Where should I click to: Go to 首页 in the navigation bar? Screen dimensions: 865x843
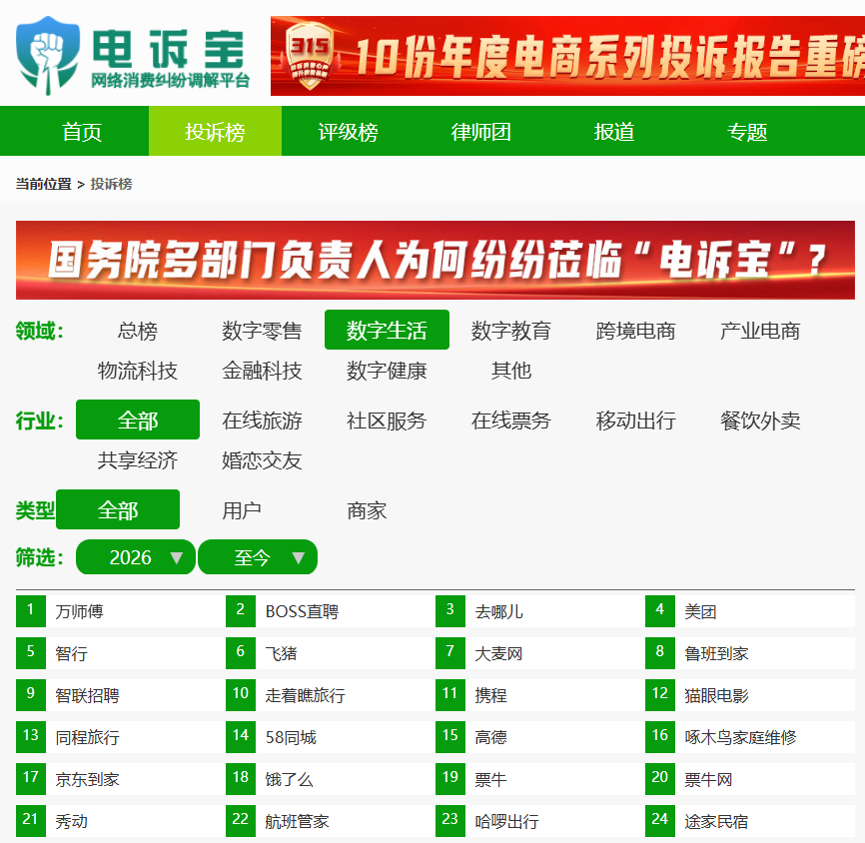tap(82, 131)
